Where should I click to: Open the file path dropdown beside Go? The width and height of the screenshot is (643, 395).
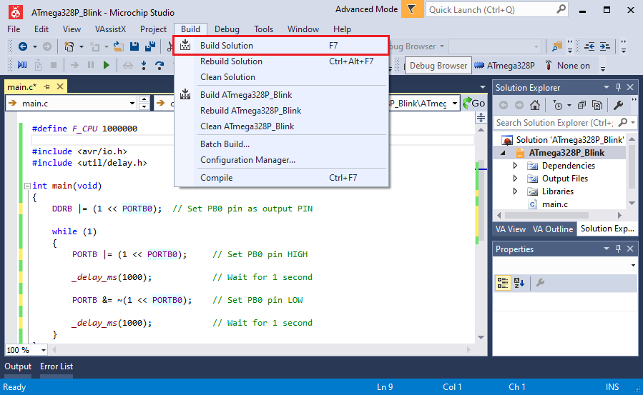point(455,104)
